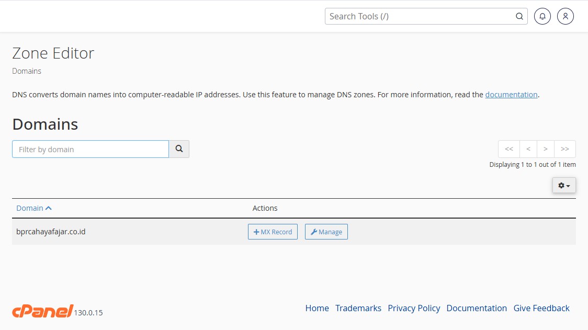Screen dimensions: 588x330
Task: Add an MX Record for bprcahayafajar.co.id
Action: coord(273,232)
